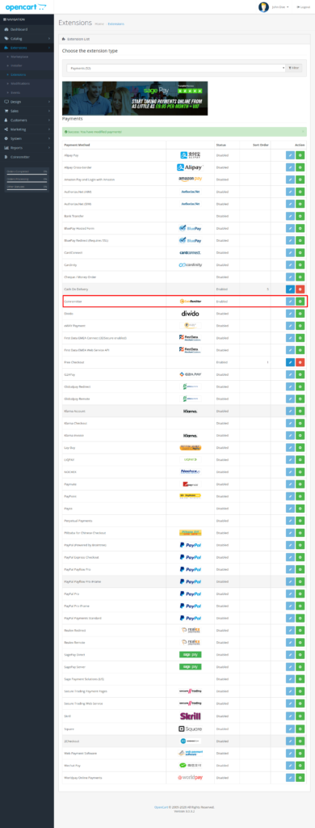
Task: Dismiss the success alert message
Action: [x=303, y=131]
